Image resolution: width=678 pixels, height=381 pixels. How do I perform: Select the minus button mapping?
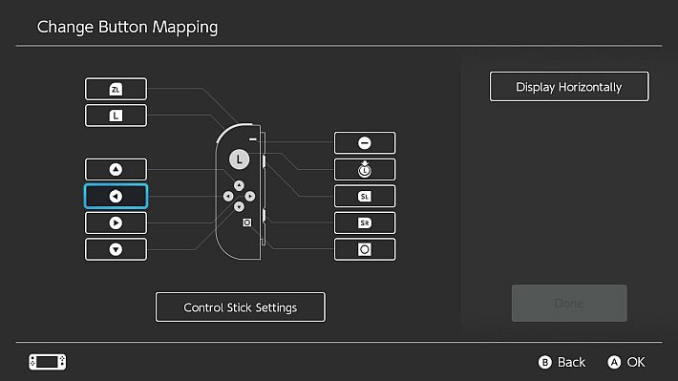click(x=365, y=142)
